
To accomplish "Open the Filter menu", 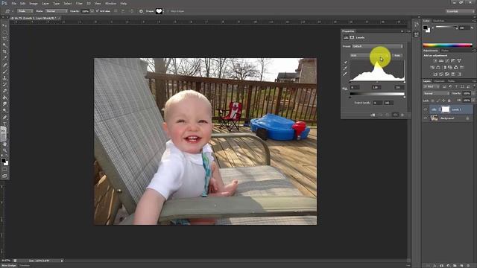I will (79, 3).
